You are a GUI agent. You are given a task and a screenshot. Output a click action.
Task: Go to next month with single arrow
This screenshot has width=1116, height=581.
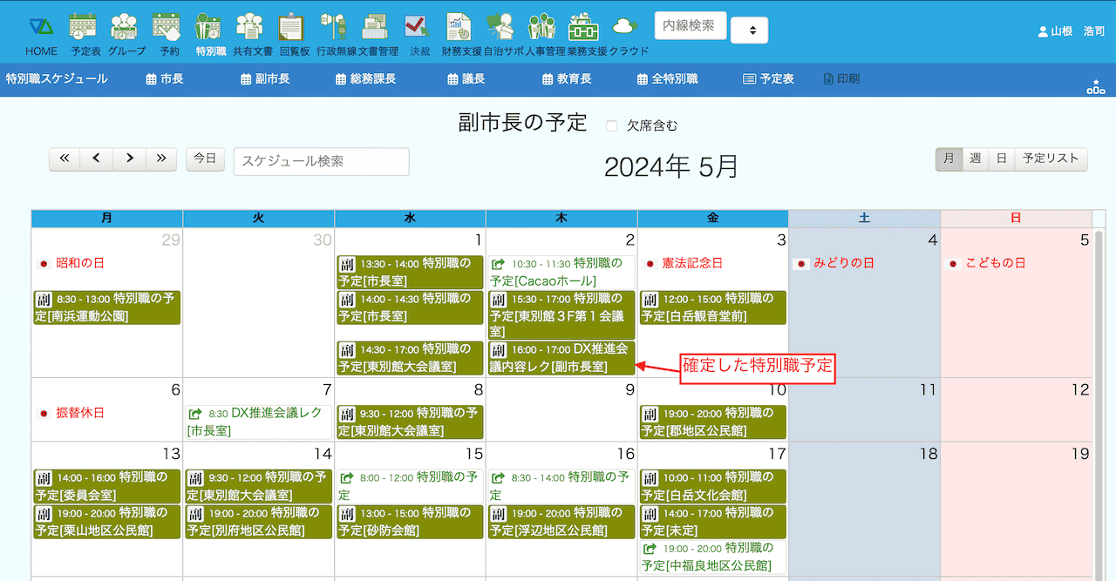click(129, 159)
